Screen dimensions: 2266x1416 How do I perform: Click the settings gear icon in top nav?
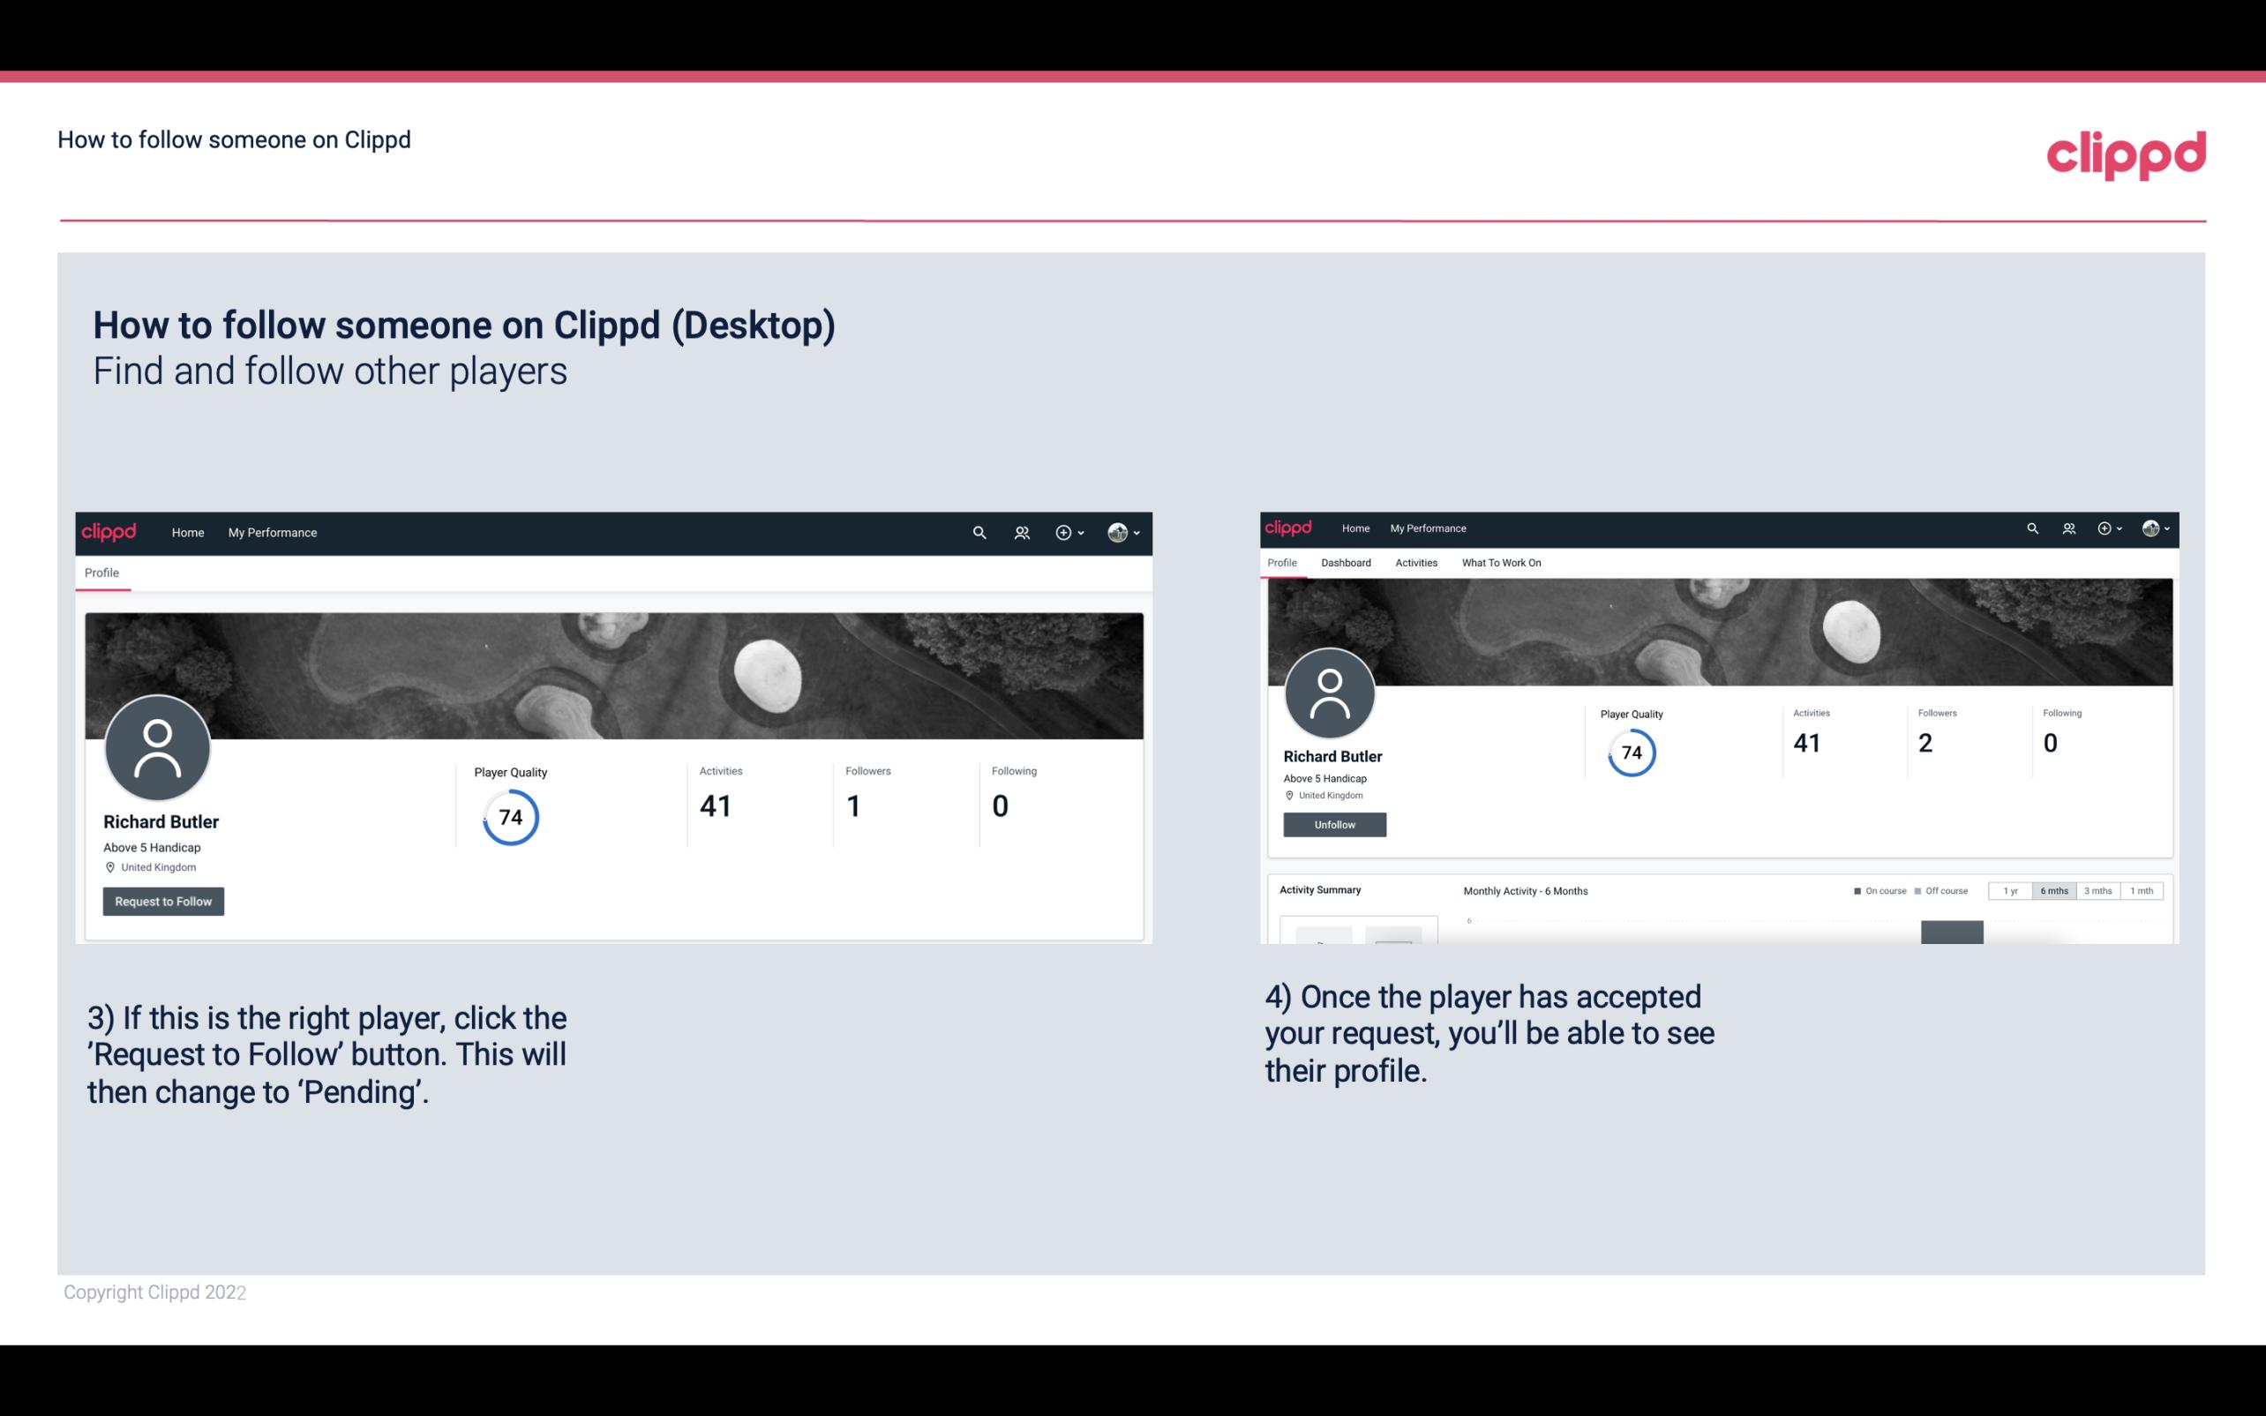tap(1063, 532)
